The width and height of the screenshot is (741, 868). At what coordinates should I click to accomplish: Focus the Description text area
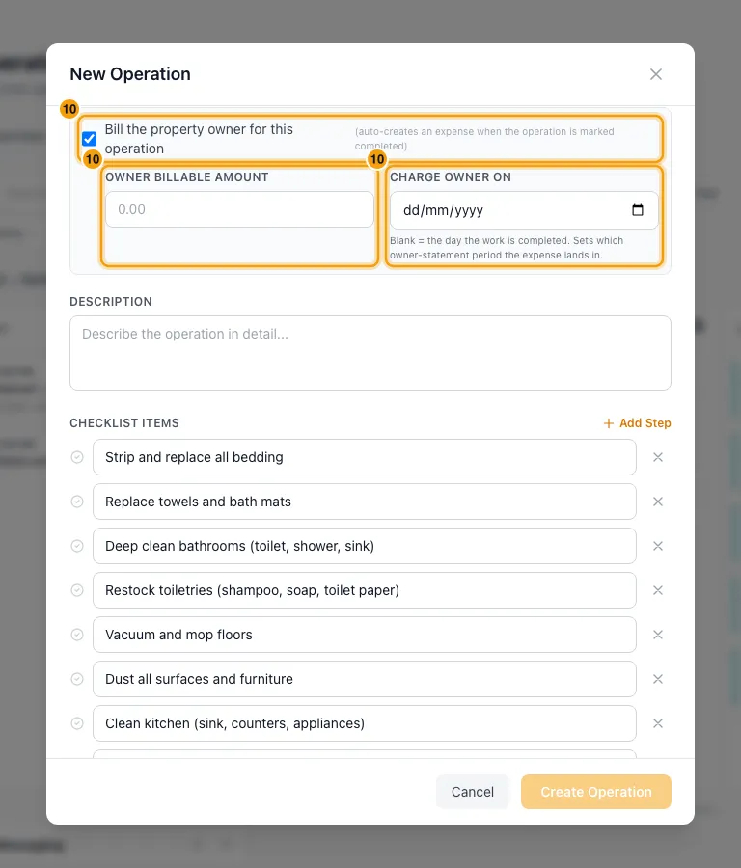coord(370,353)
